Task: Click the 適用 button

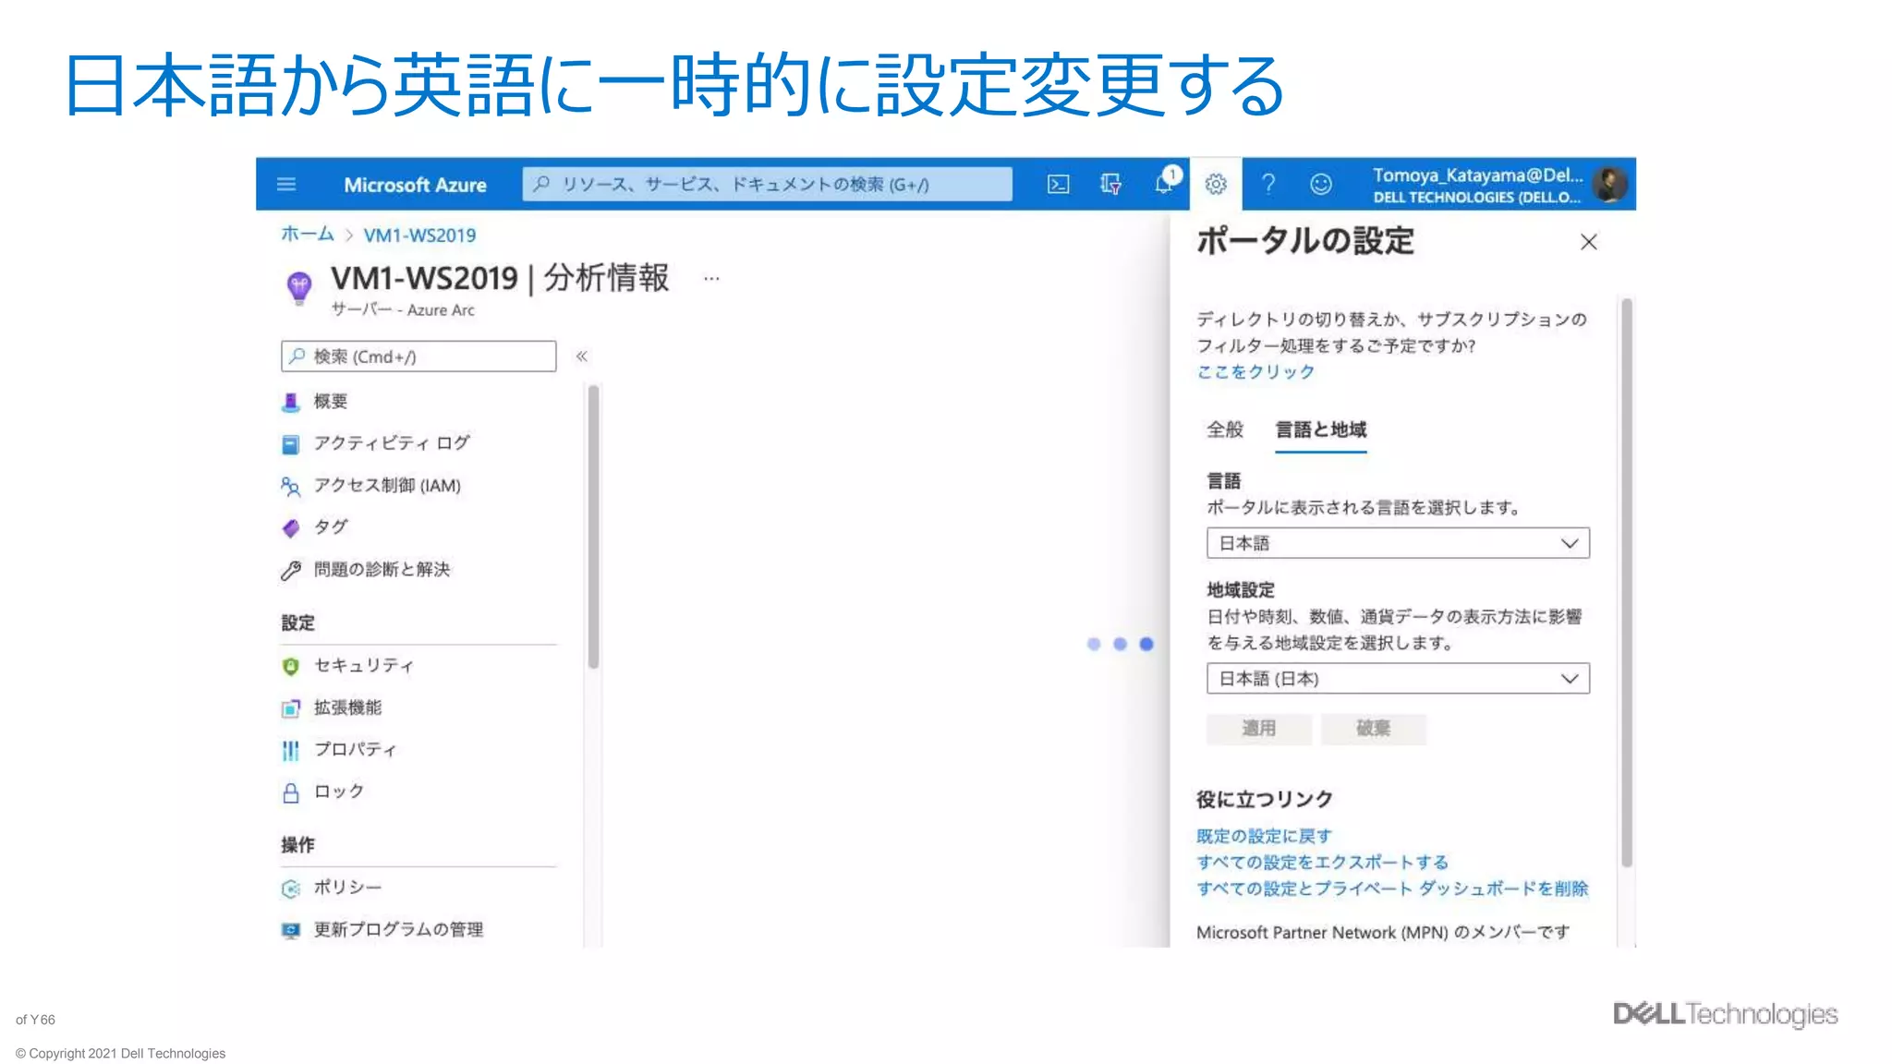Action: (x=1258, y=729)
